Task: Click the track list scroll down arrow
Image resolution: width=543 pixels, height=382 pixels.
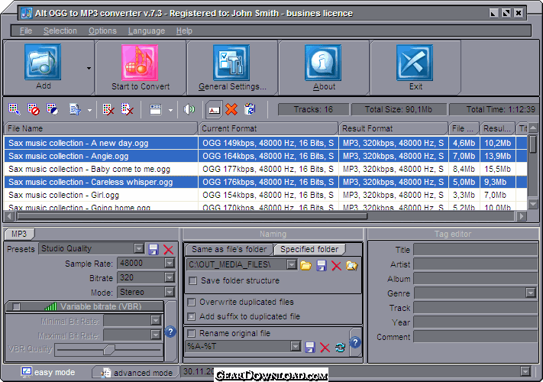Action: (x=532, y=204)
